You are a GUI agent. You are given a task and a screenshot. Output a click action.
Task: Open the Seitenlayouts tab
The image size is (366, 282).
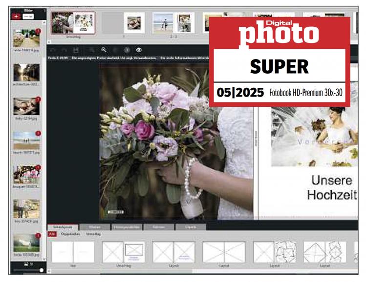tap(63, 227)
